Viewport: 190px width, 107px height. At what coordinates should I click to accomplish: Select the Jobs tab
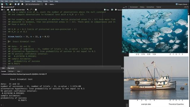(18, 71)
